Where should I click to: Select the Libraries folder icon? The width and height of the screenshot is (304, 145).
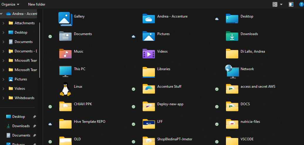coord(149,72)
